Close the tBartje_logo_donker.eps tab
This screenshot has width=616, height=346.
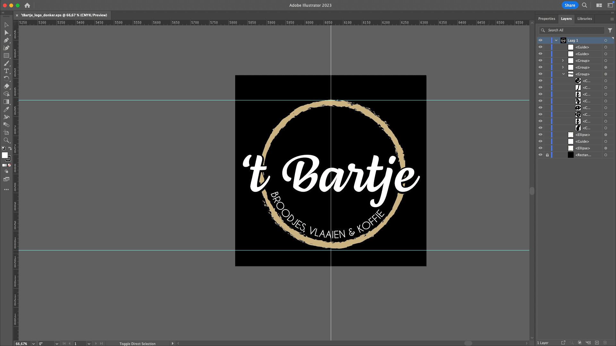click(17, 15)
